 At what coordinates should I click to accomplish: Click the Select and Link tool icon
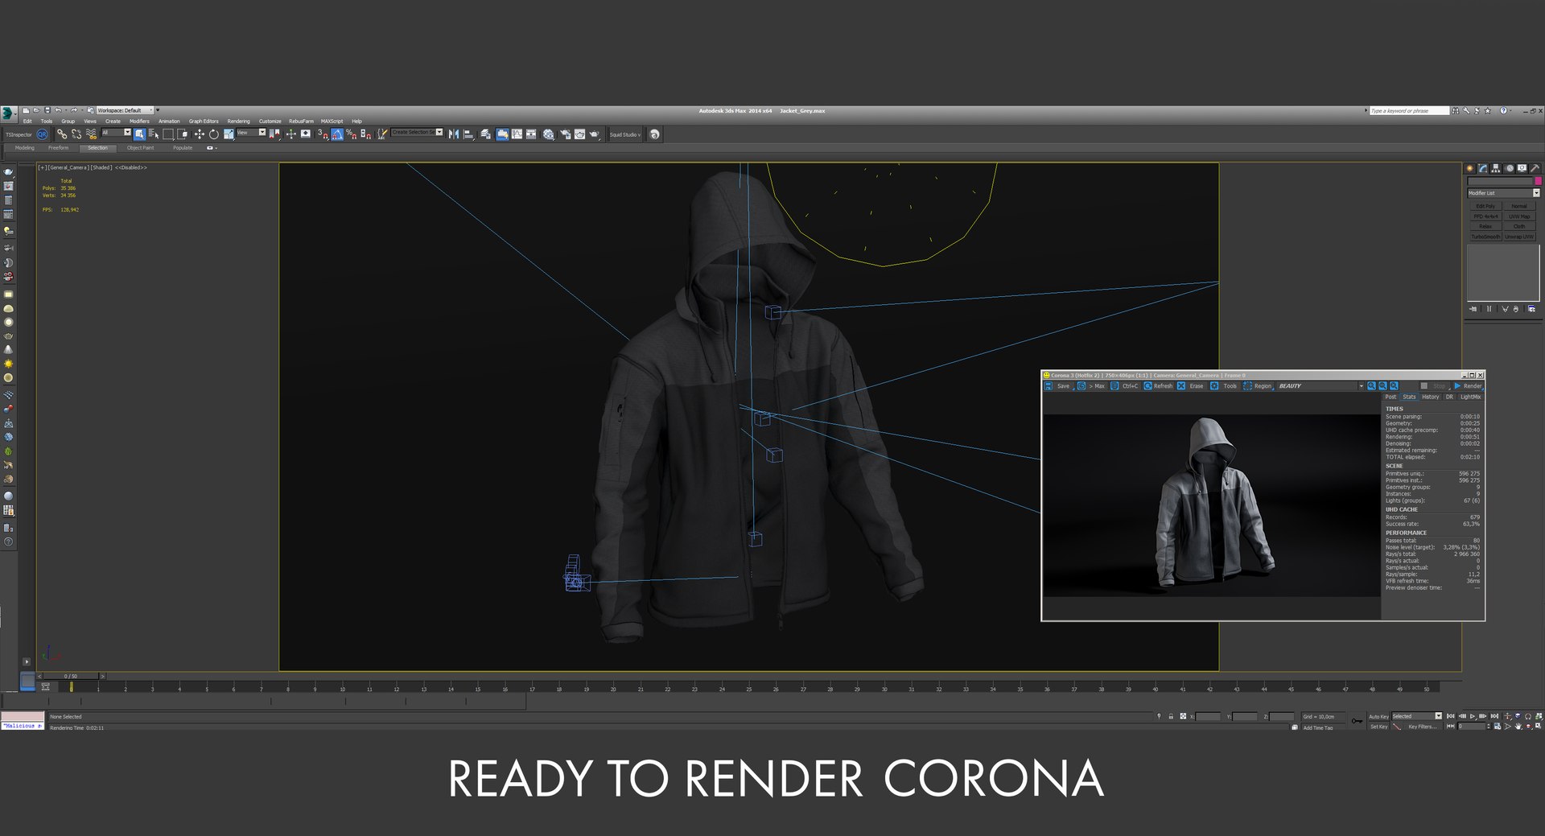pyautogui.click(x=61, y=134)
